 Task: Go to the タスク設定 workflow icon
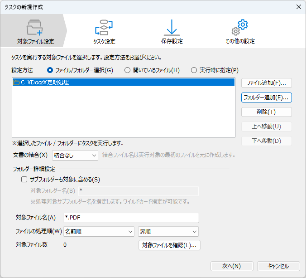[104, 27]
